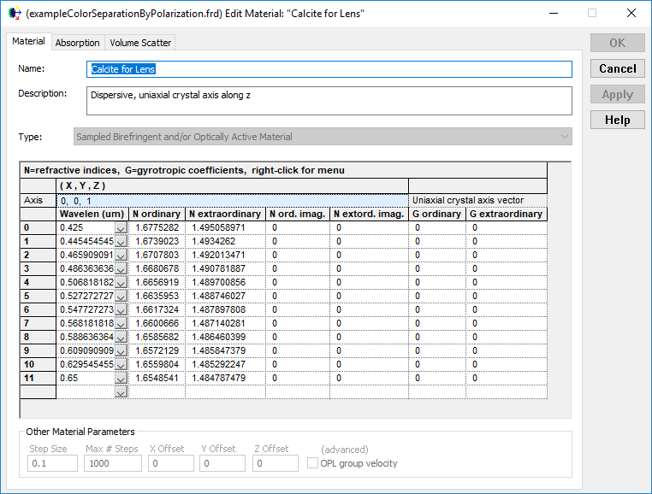Open wavelength dropdown for row 0 (0.425)

coord(121,228)
